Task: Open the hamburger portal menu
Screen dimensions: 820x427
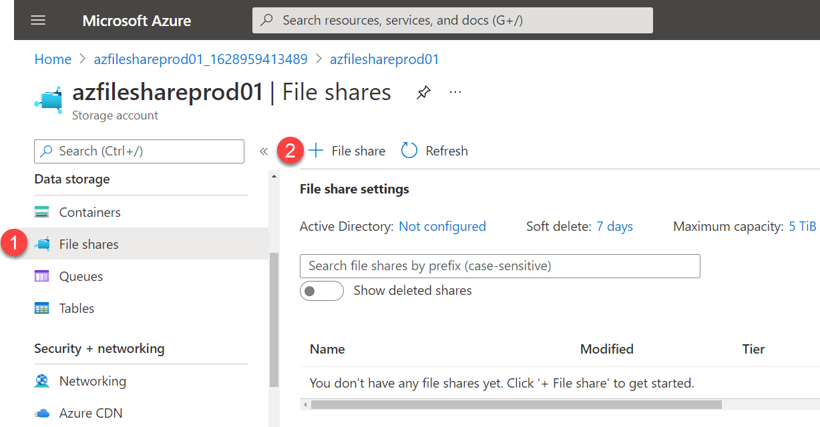Action: [x=38, y=20]
